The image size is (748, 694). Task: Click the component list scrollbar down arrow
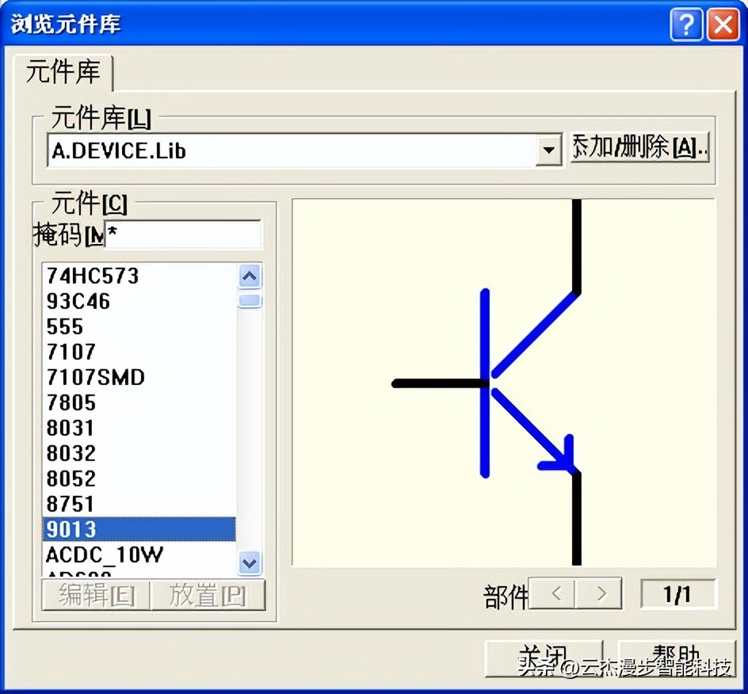pyautogui.click(x=248, y=563)
